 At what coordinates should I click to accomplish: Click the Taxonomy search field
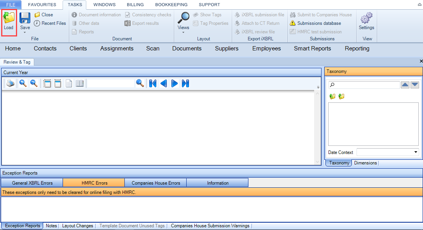click(364, 85)
